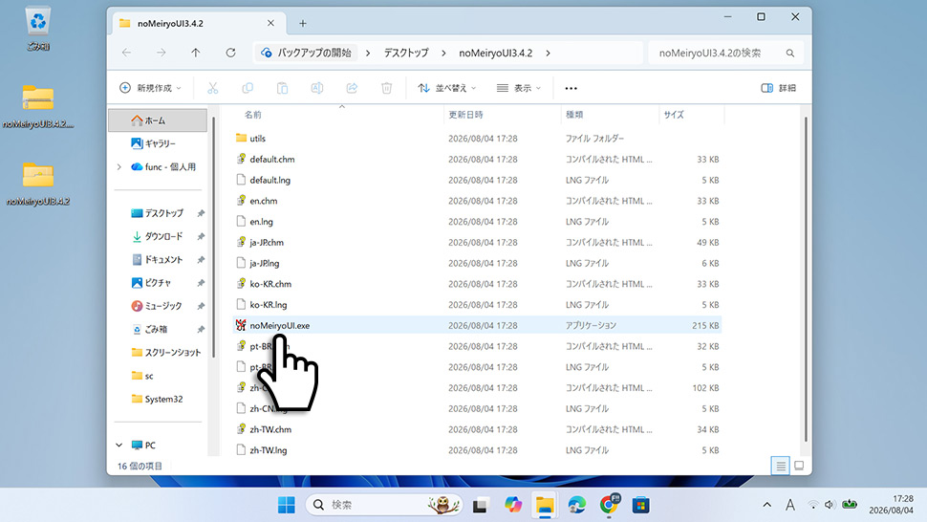
Task: Open the System32 folder in the sidebar
Action: 158,399
